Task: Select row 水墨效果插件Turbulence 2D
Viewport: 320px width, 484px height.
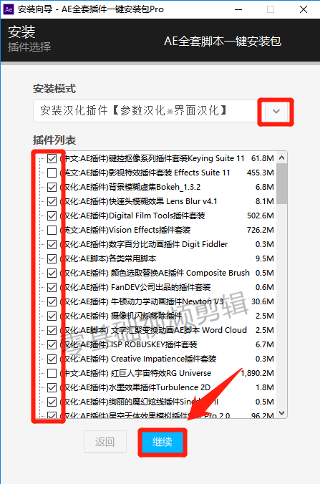Action: coord(135,387)
